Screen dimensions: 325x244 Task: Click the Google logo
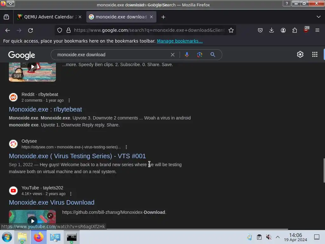[x=22, y=55]
